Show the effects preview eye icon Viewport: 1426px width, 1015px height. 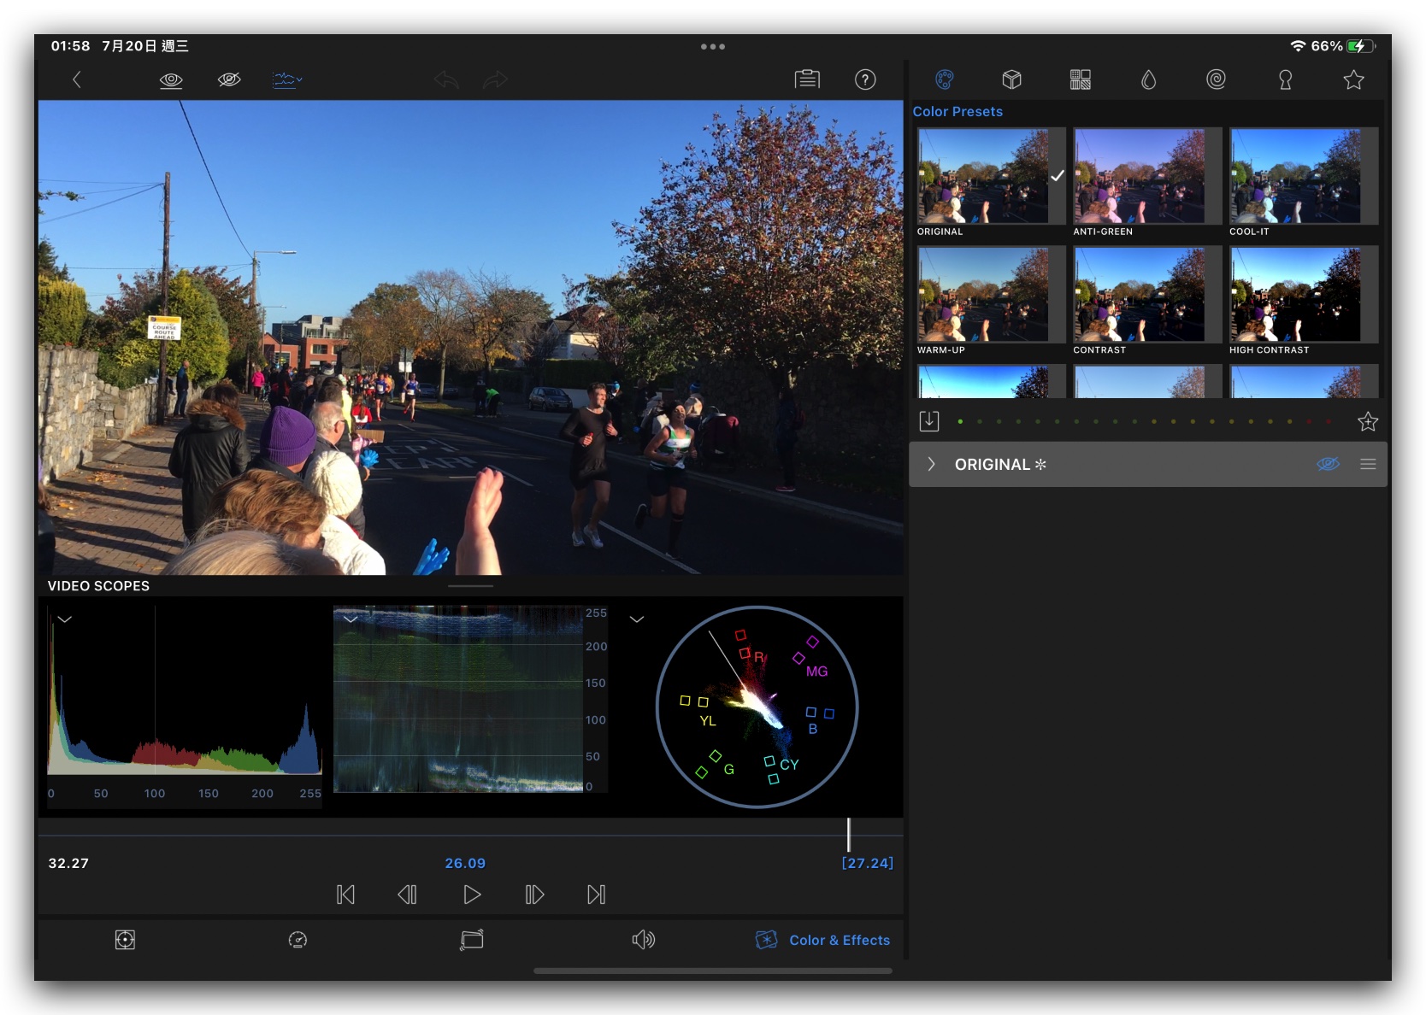(171, 79)
